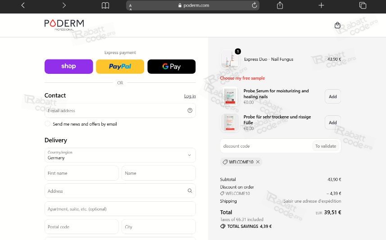The height and width of the screenshot is (240, 386).
Task: Open the Express Duo product thumbnail
Action: pyautogui.click(x=230, y=59)
